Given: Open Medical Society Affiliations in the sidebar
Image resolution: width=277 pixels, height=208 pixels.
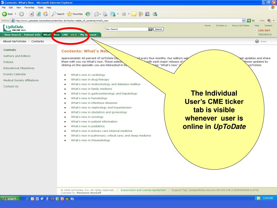Looking at the screenshot, I should (21, 80).
